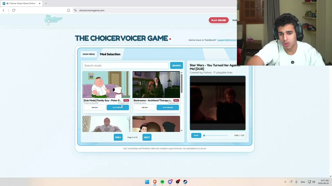Viewport: 332px width, 186px height.
Task: Preview the Family Guy Peter mod
Action: pyautogui.click(x=95, y=107)
